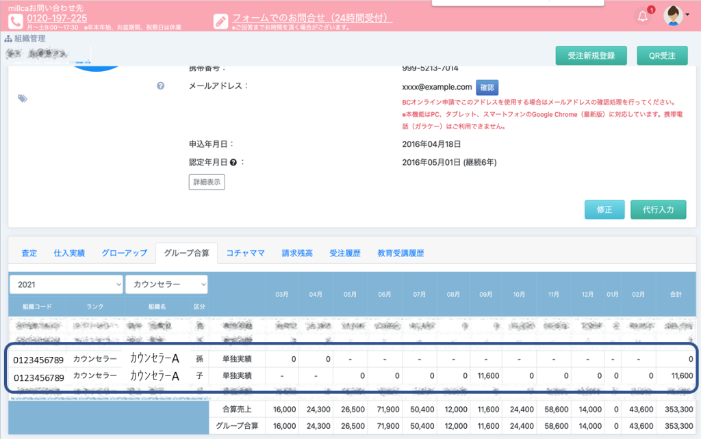This screenshot has height=439, width=701.
Task: Click the 組織管理 hierarchy icon
Action: coord(8,39)
